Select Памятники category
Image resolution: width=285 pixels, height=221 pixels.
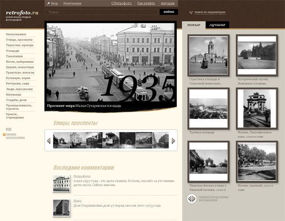point(14,56)
